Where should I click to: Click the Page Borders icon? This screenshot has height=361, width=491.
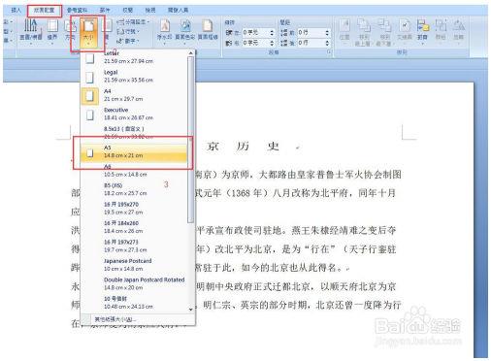208,31
